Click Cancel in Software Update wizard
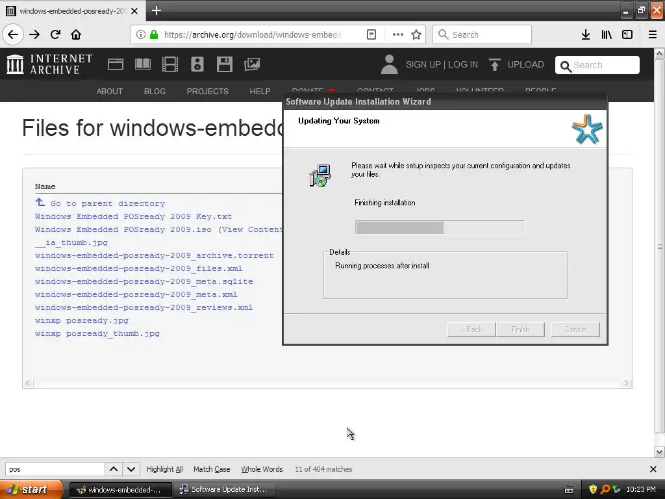The height and width of the screenshot is (499, 665). tap(575, 329)
